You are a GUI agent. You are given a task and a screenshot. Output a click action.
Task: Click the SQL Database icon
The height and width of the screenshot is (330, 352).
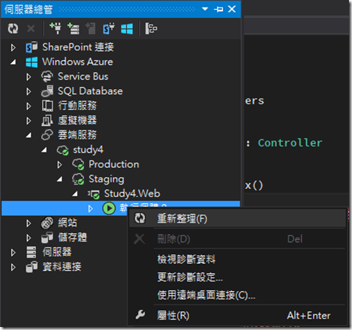click(x=47, y=91)
